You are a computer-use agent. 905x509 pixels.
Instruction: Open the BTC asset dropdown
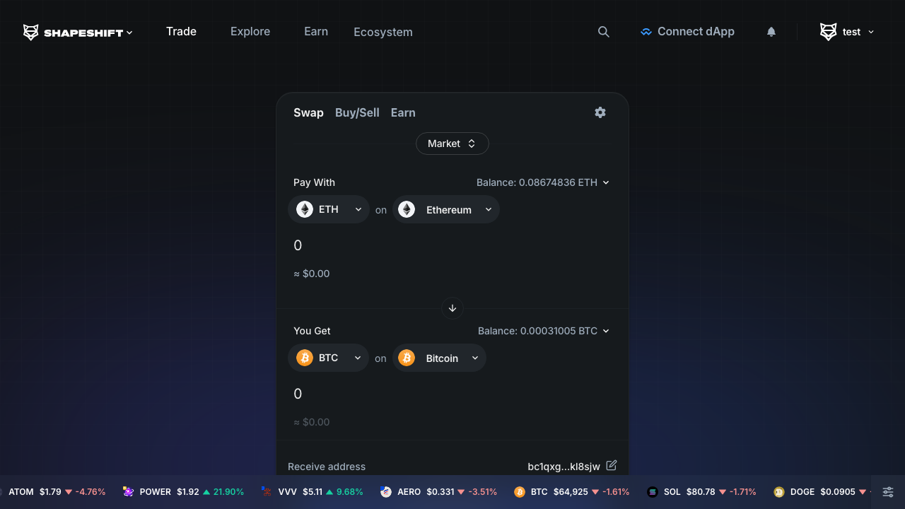(x=329, y=358)
